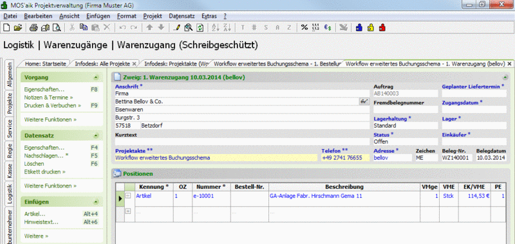Screen dimensions: 515x244
Task: Click the blue user icon
Action: 359,28
